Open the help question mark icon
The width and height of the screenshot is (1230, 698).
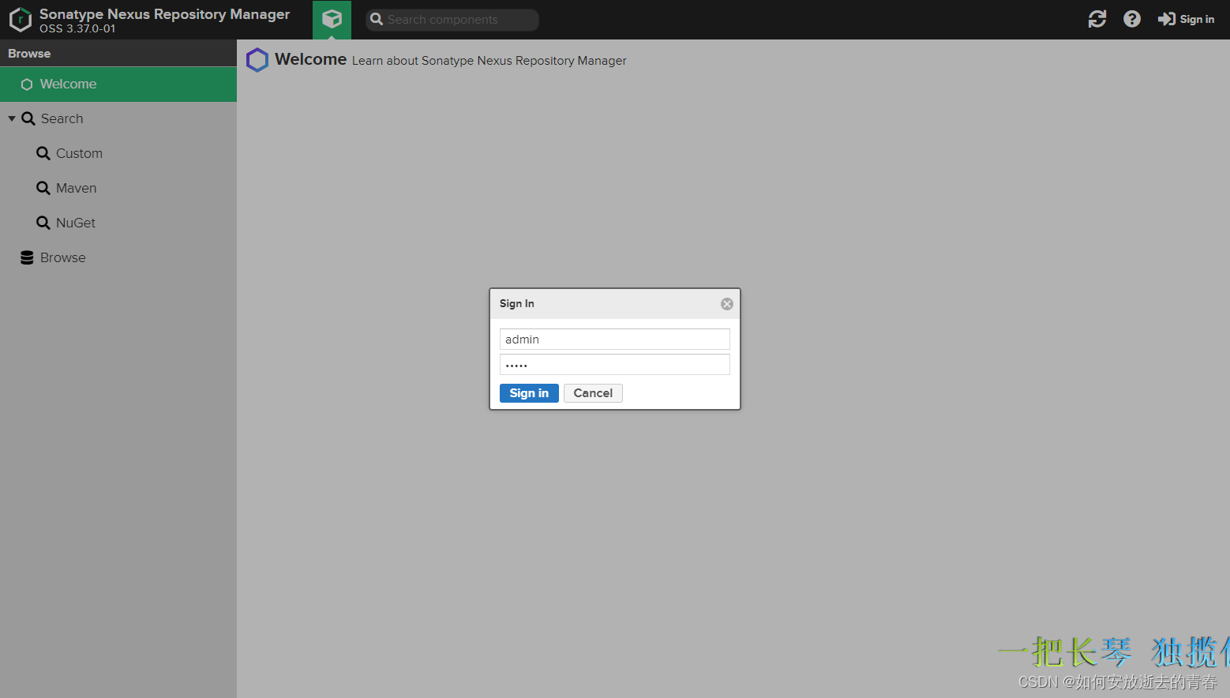point(1132,19)
